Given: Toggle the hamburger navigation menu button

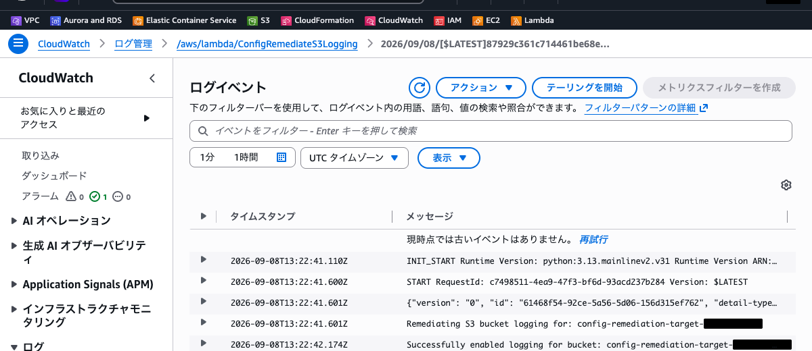Looking at the screenshot, I should 18,44.
